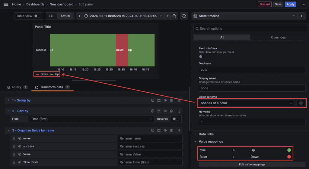Debug the Organize fields transformation
309x169 pixels.
(159, 130)
